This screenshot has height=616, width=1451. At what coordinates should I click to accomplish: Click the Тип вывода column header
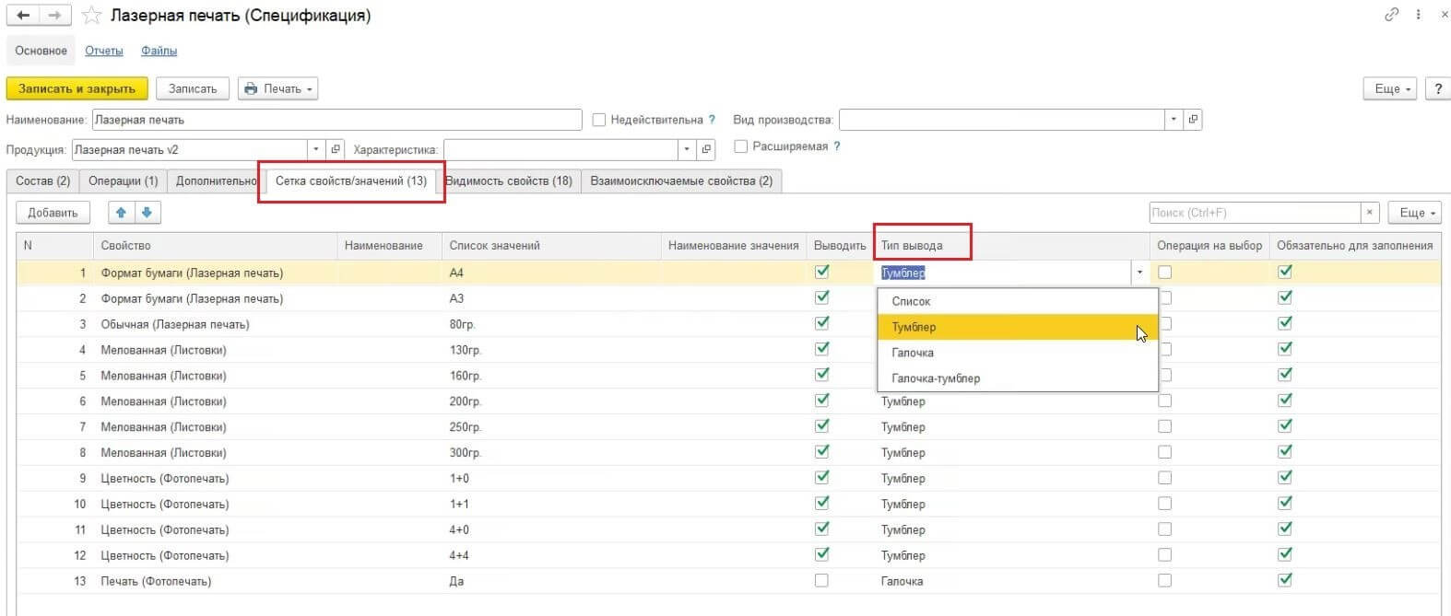[1012, 246]
